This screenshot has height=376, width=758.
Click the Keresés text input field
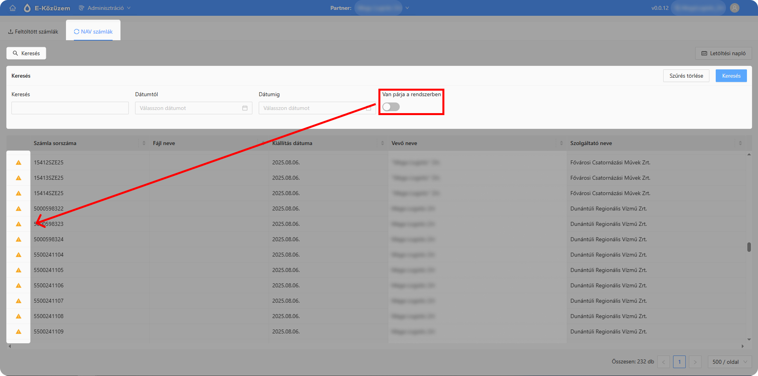(70, 108)
